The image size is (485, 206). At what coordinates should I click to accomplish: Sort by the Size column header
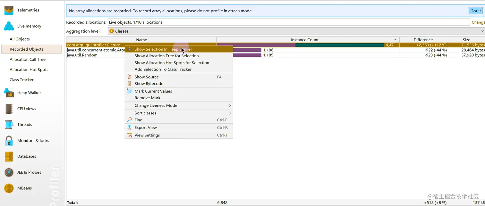[466, 40]
